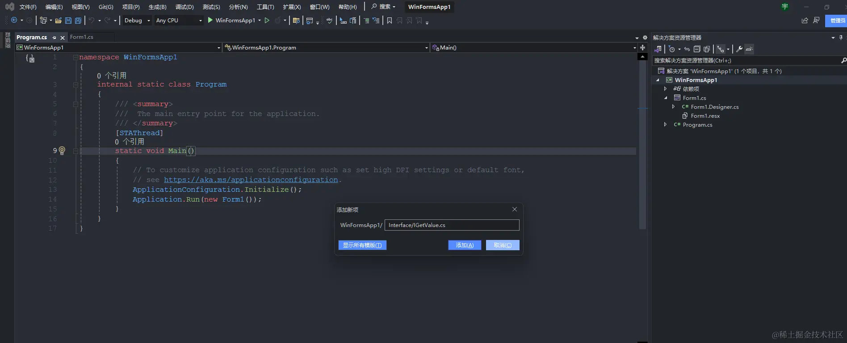847x343 pixels.
Task: Click the split editor window icon
Action: 642,48
